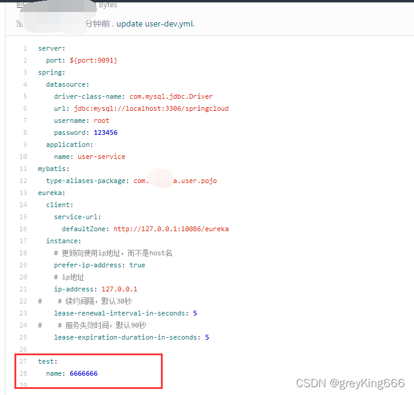The width and height of the screenshot is (414, 395).
Task: Click the comment on line 18 about ip地址
Action: [113, 253]
